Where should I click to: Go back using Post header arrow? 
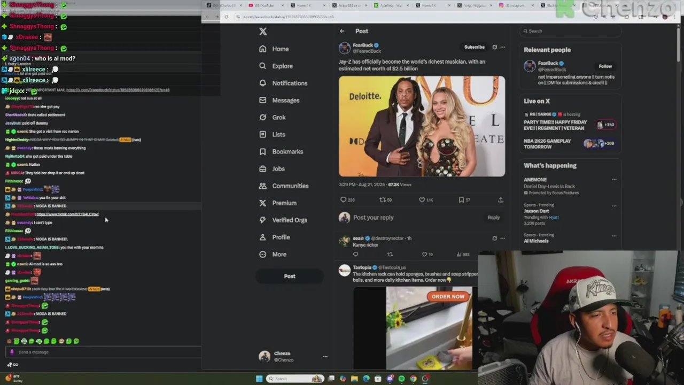tap(342, 31)
